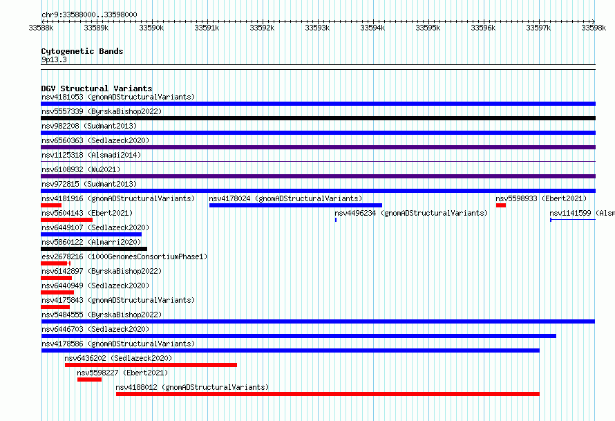
Task: Open the nsv5598933 Ebert2021 label
Action: point(541,198)
